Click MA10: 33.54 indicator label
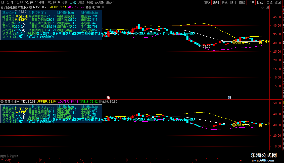284x163 pixels. 58,7
